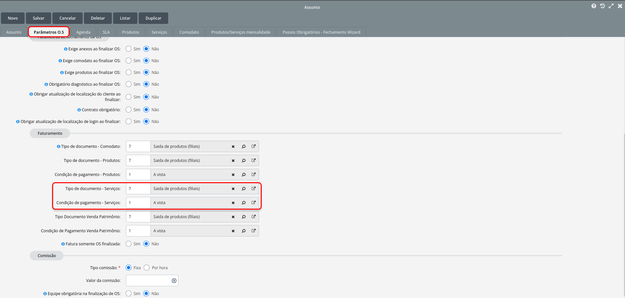Search Tipo de documento - Comodato lookup
The width and height of the screenshot is (625, 298).
[244, 147]
